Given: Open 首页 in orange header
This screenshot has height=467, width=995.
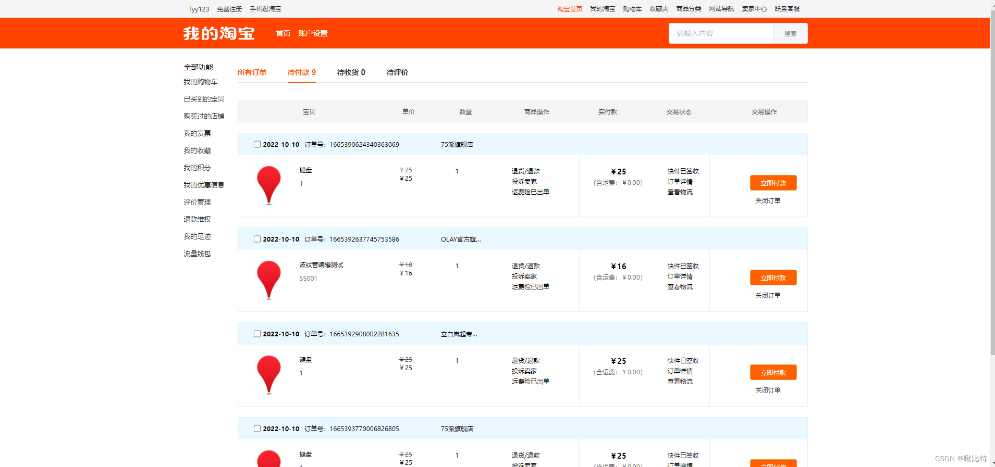Looking at the screenshot, I should coord(283,33).
